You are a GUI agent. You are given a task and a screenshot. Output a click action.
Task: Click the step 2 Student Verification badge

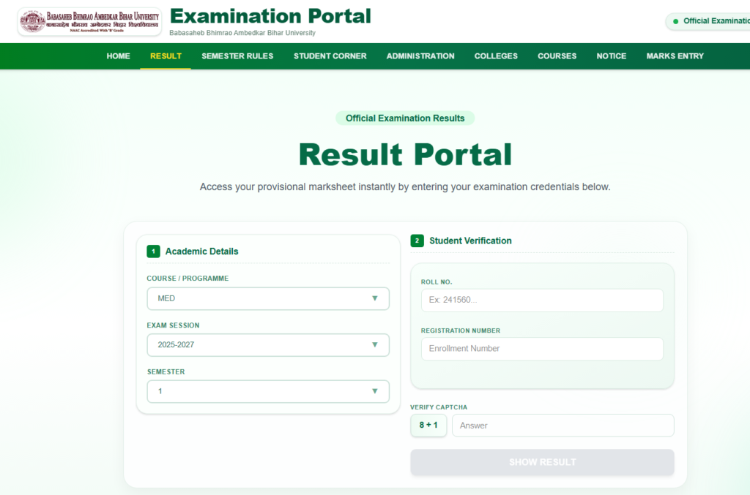tap(417, 241)
